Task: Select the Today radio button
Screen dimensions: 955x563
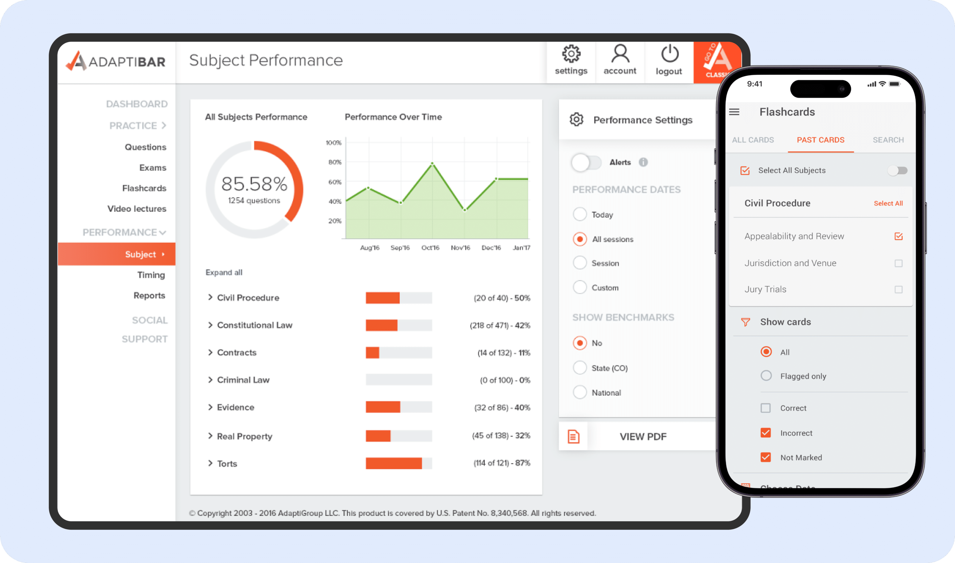Action: (580, 214)
